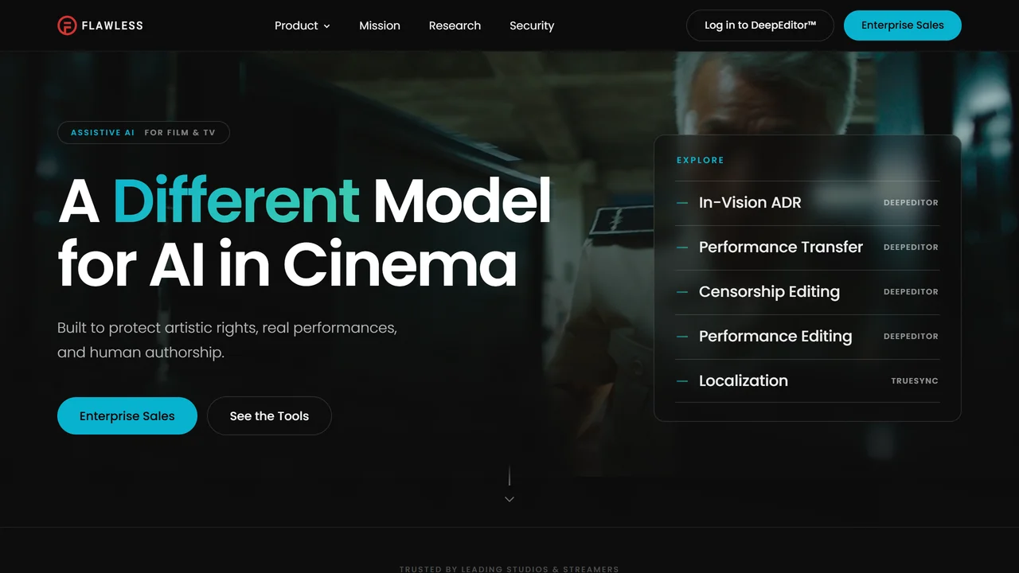Open In-Vision ADR in Explore panel
Screen dimensions: 1019x573
[x=807, y=203]
